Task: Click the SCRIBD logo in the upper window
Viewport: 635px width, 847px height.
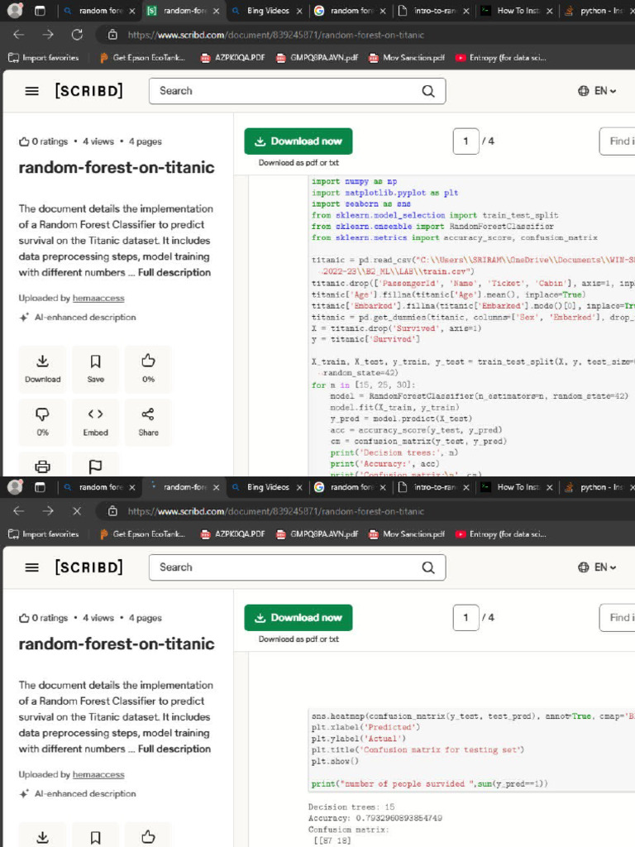Action: (89, 91)
